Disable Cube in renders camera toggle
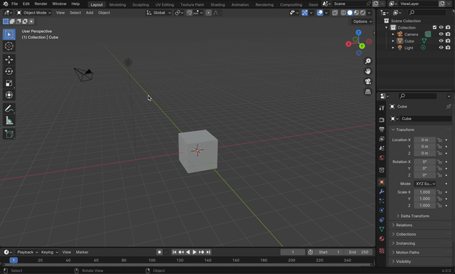The width and height of the screenshot is (455, 274). pos(448,41)
